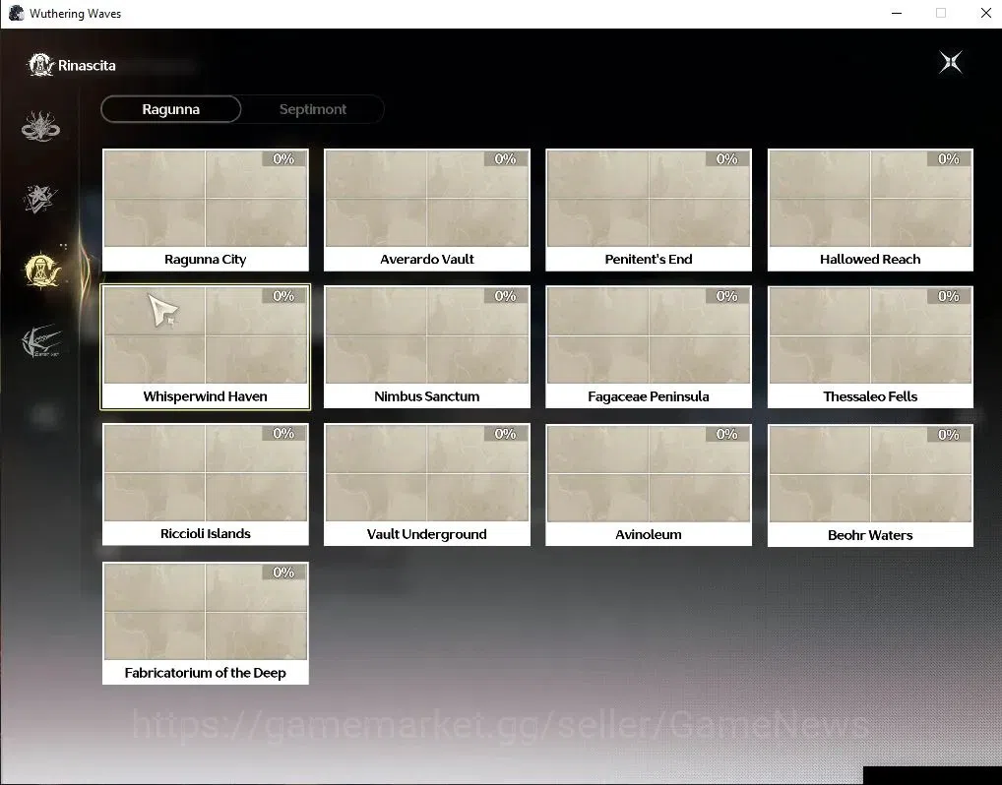Select the fourth region icon in sidebar
Screen dimensions: 1002x785
41,341
